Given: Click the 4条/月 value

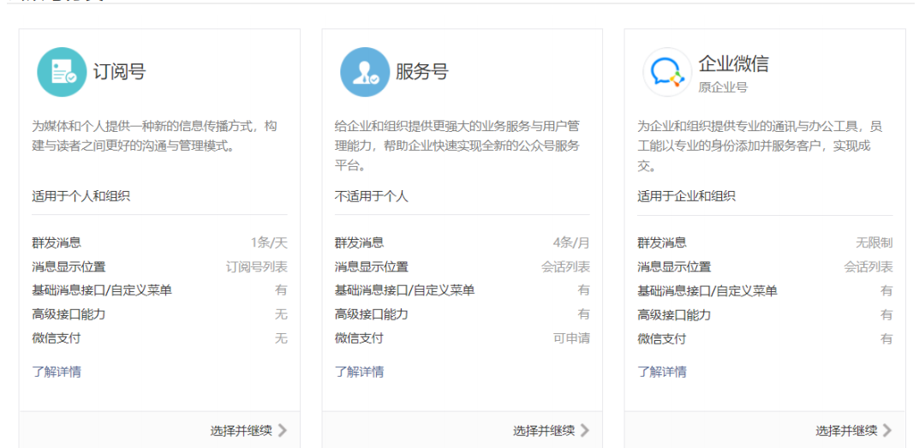Looking at the screenshot, I should coord(571,242).
